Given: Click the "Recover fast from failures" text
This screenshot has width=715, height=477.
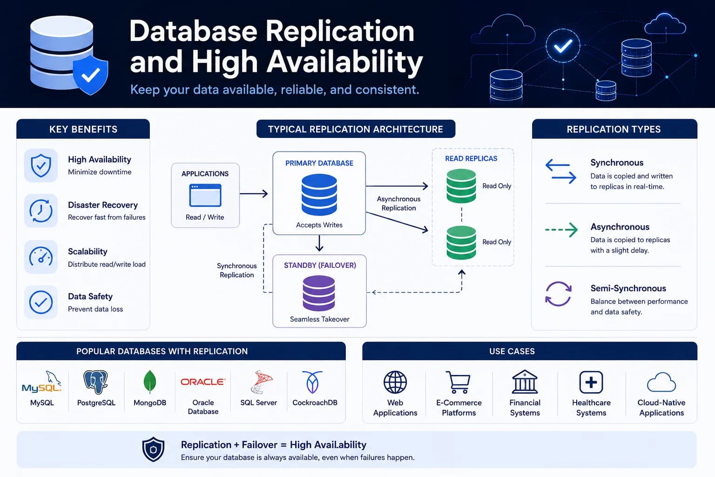Looking at the screenshot, I should pos(107,217).
